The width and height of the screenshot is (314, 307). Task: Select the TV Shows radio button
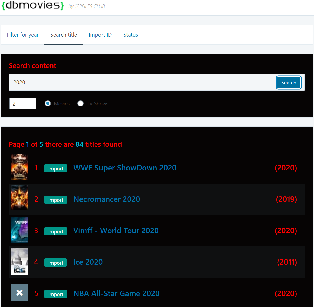coord(81,103)
